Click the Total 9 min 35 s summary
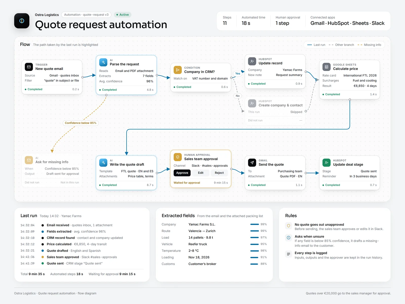 [x=33, y=274]
